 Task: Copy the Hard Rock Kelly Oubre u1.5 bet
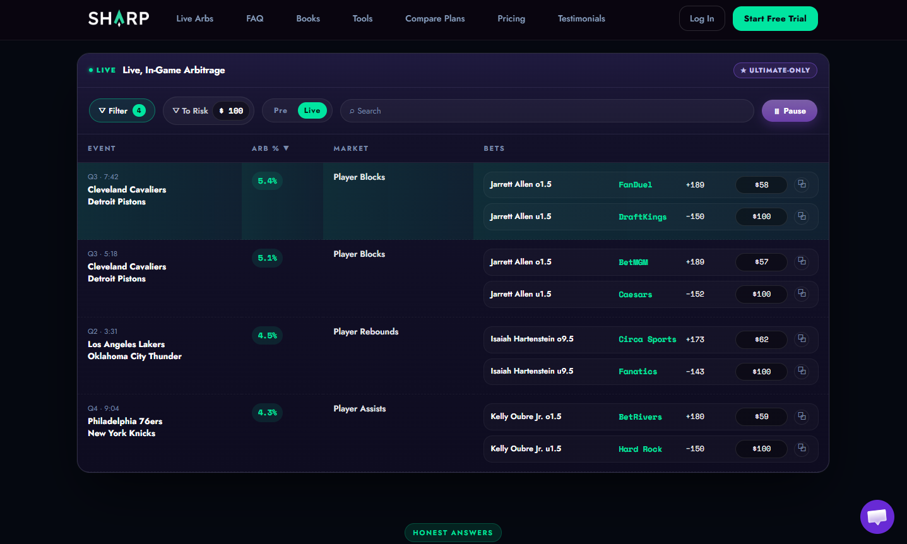(802, 448)
